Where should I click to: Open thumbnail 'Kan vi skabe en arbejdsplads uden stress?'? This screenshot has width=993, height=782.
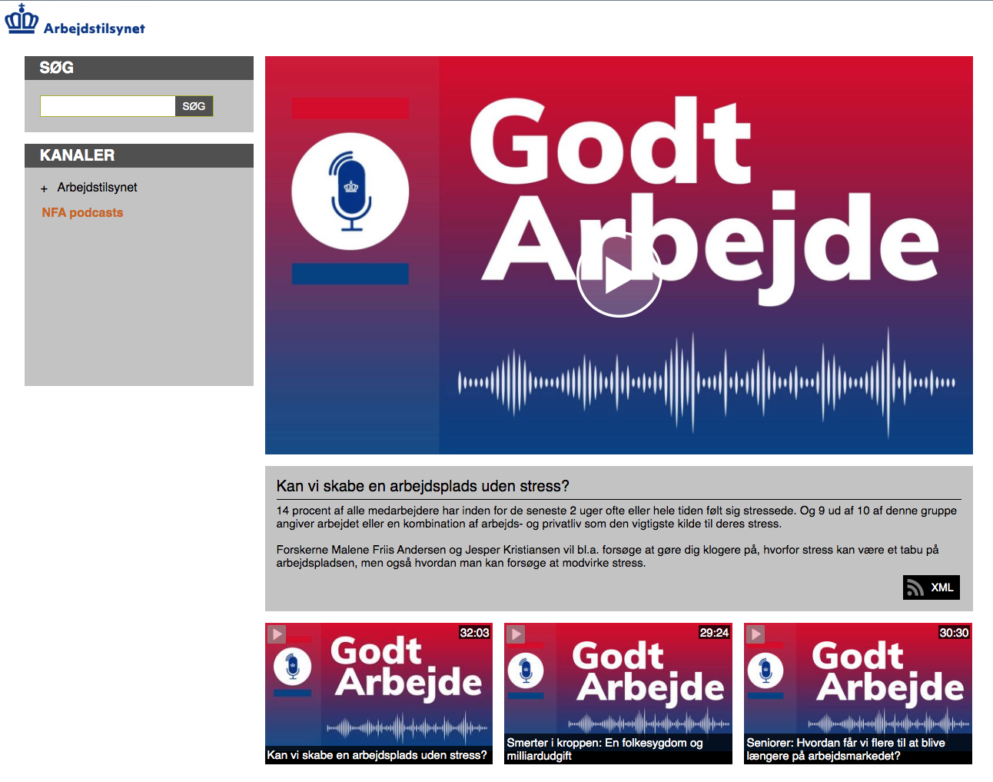click(379, 693)
